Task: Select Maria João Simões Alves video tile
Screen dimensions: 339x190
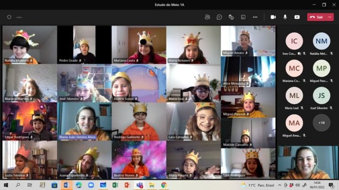Action: pos(84,121)
